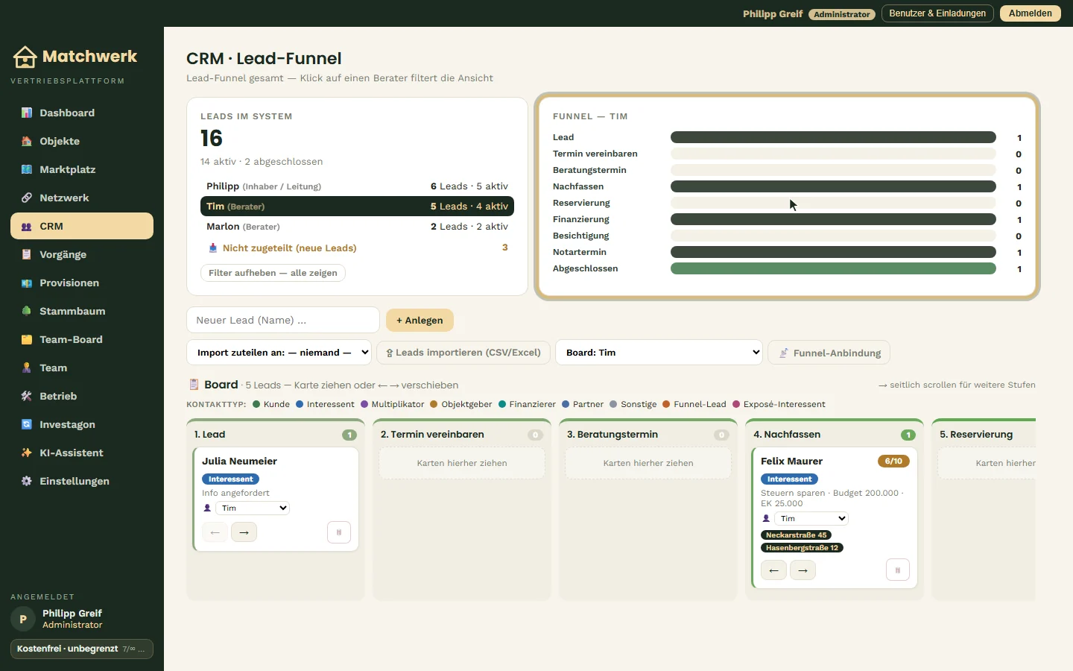The width and height of the screenshot is (1073, 671).
Task: Click the KI-Assistent sparkle icon
Action: point(27,453)
